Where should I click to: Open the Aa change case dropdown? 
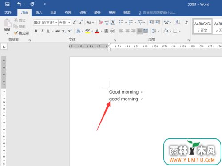click(90, 23)
